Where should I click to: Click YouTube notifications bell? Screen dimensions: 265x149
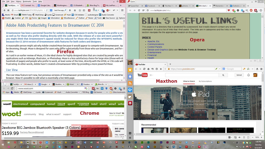[249, 75]
